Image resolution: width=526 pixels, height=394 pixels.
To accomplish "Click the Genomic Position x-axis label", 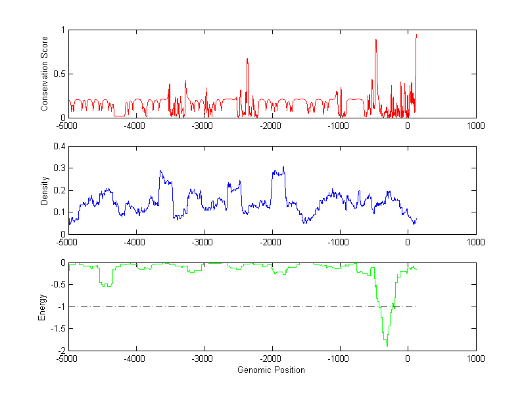I will 271,370.
